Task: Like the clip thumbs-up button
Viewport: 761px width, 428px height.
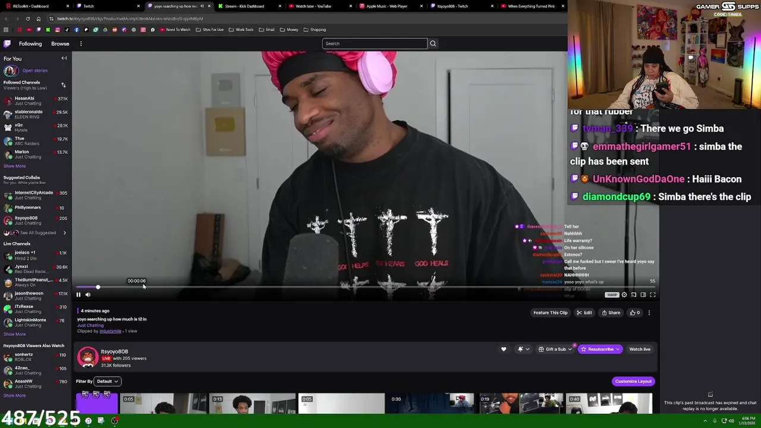Action: (636, 313)
